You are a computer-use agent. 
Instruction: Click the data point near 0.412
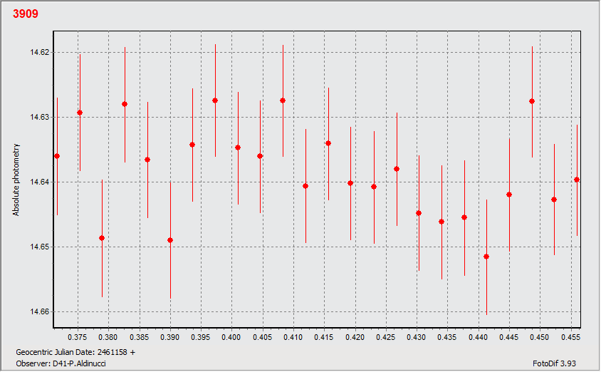click(x=305, y=186)
